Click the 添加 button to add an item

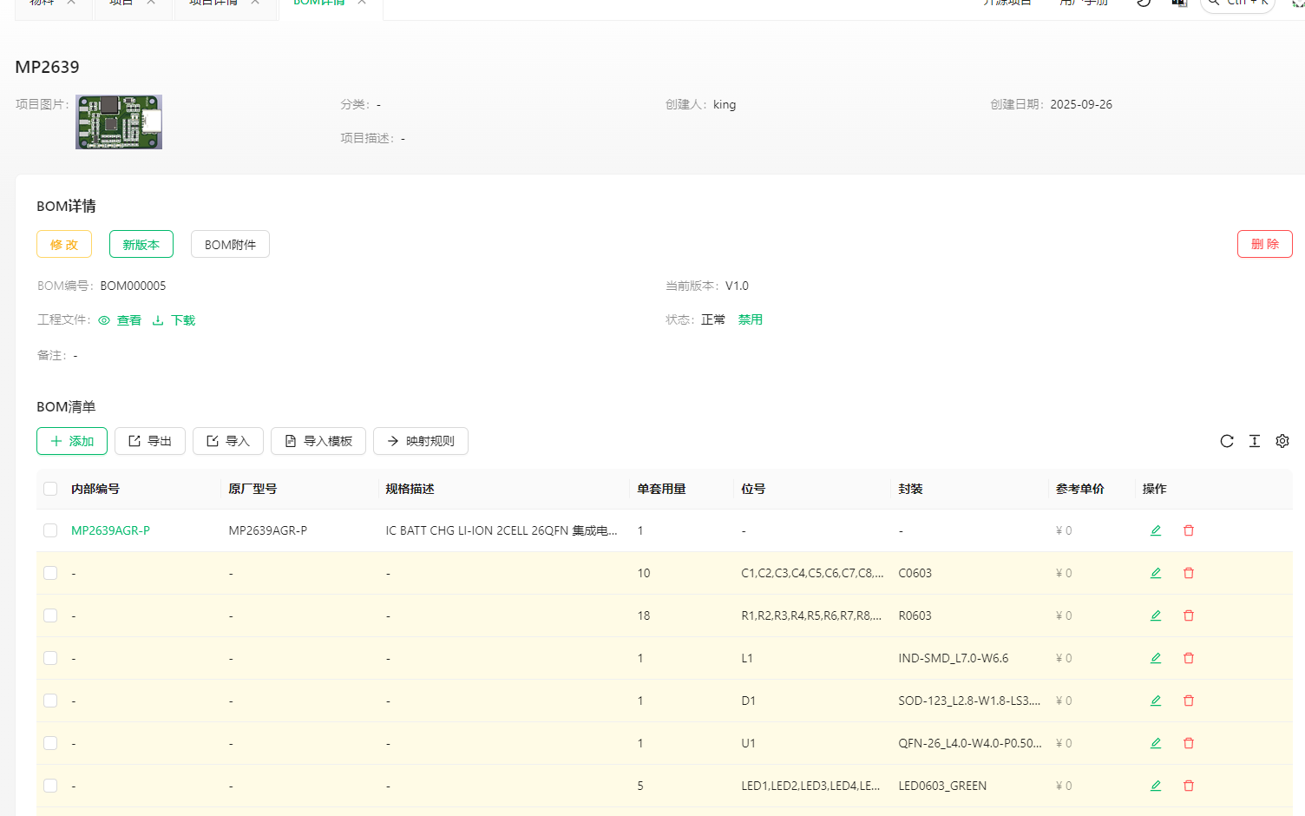[72, 441]
